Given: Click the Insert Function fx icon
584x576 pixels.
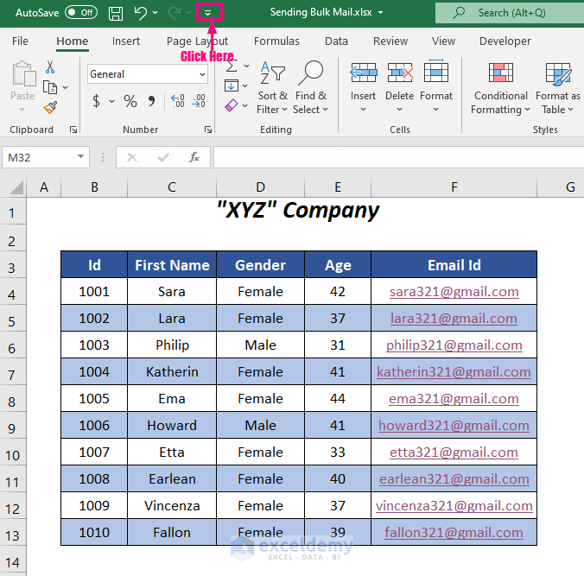Looking at the screenshot, I should [194, 157].
